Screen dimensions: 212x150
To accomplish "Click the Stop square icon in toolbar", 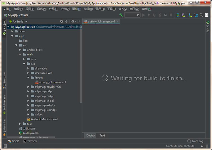I will pyautogui.click(x=171, y=15).
